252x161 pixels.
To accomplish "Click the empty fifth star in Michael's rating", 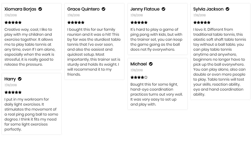I will pyautogui.click(x=146, y=77).
